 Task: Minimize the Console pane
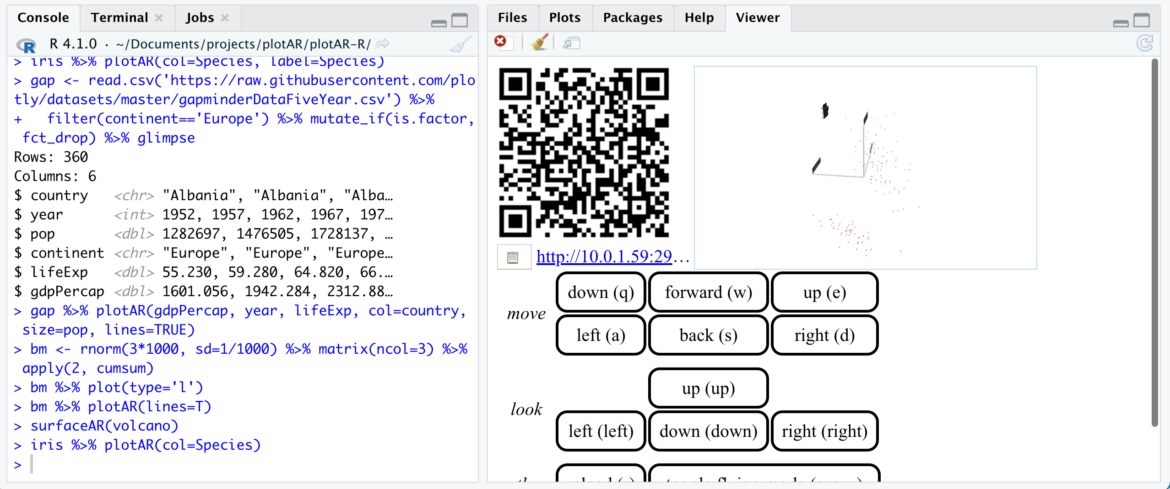tap(439, 23)
